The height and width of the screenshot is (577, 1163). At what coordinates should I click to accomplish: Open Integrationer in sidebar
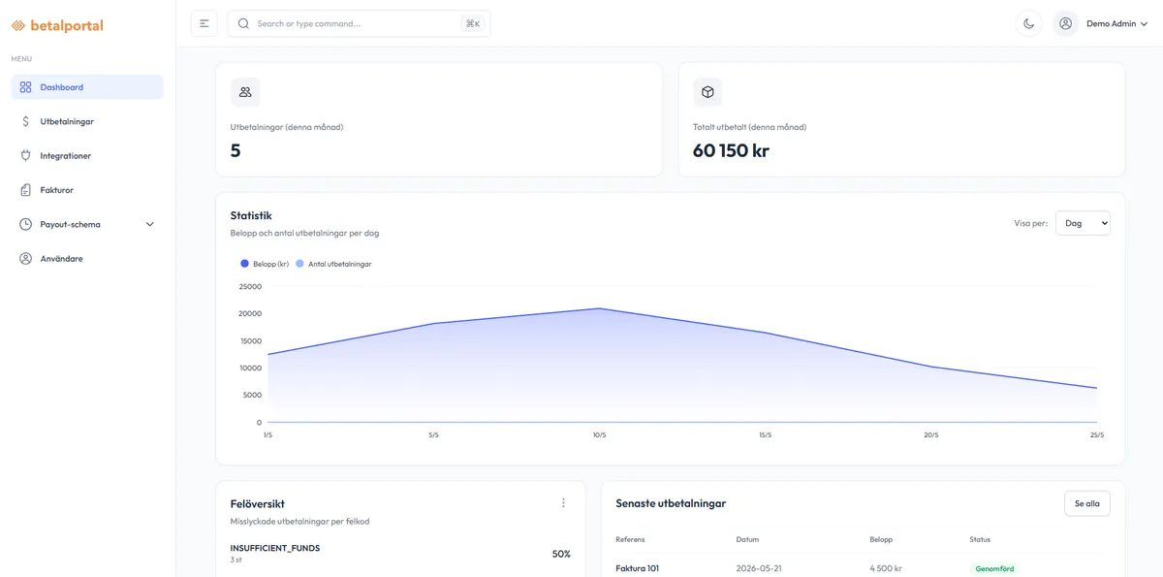(x=87, y=155)
